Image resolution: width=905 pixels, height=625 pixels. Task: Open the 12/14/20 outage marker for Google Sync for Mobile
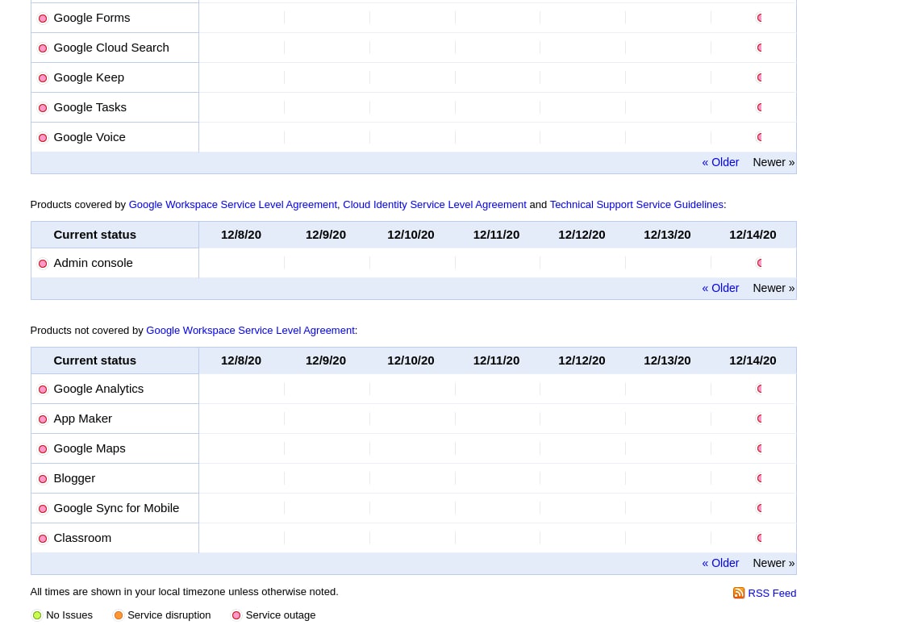coord(760,508)
